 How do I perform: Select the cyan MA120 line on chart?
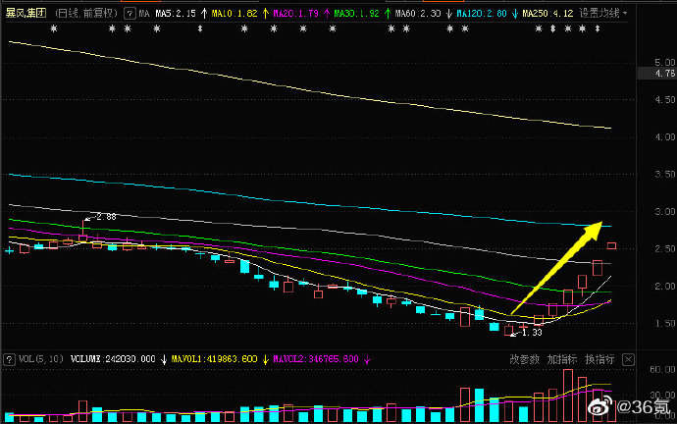click(x=310, y=202)
